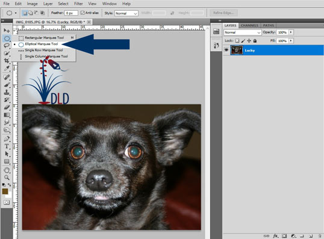The width and height of the screenshot is (324, 239).
Task: Hide the Lucky layer visibility eye
Action: (226, 50)
